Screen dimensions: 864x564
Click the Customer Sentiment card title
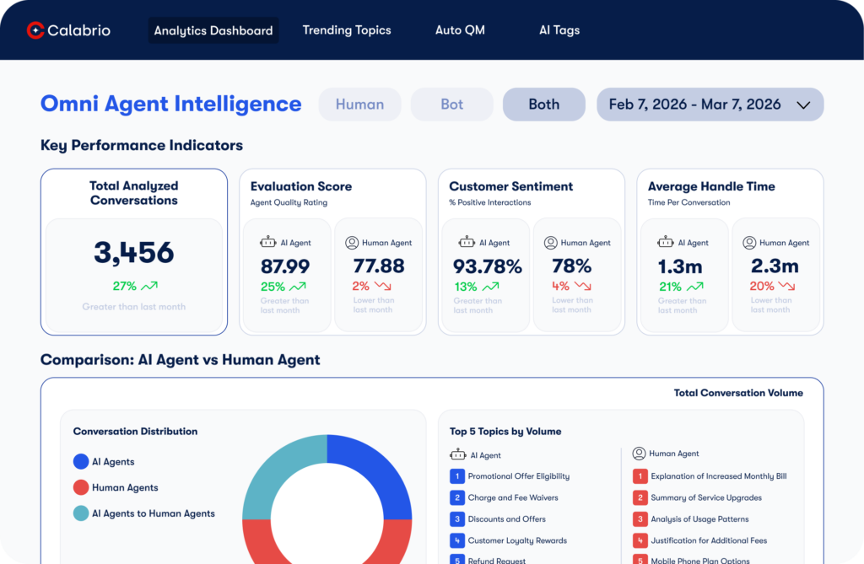coord(510,186)
